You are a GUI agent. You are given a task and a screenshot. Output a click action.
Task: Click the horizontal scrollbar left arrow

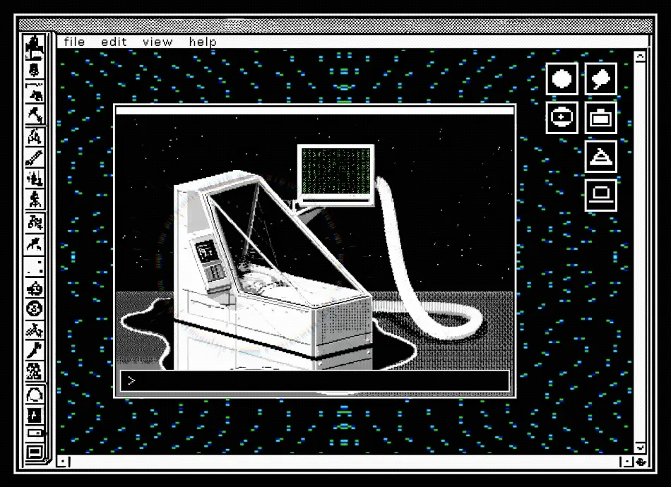(x=64, y=462)
